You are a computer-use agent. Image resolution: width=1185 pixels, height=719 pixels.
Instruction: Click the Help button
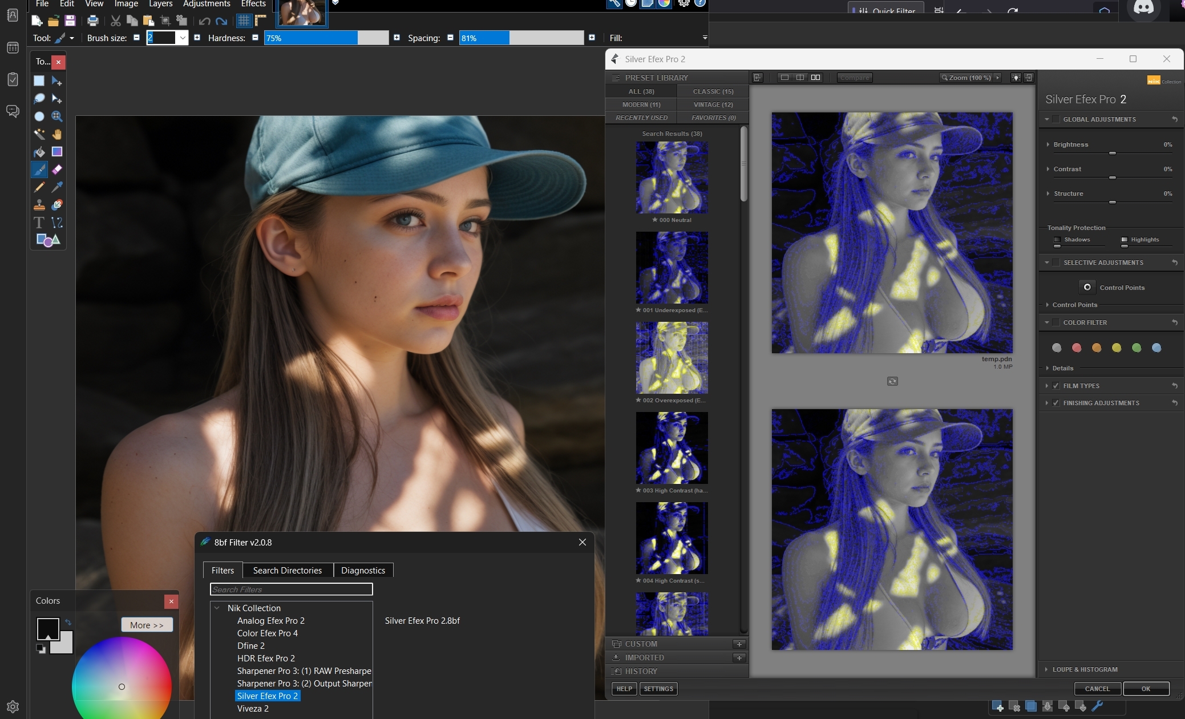[x=624, y=689]
